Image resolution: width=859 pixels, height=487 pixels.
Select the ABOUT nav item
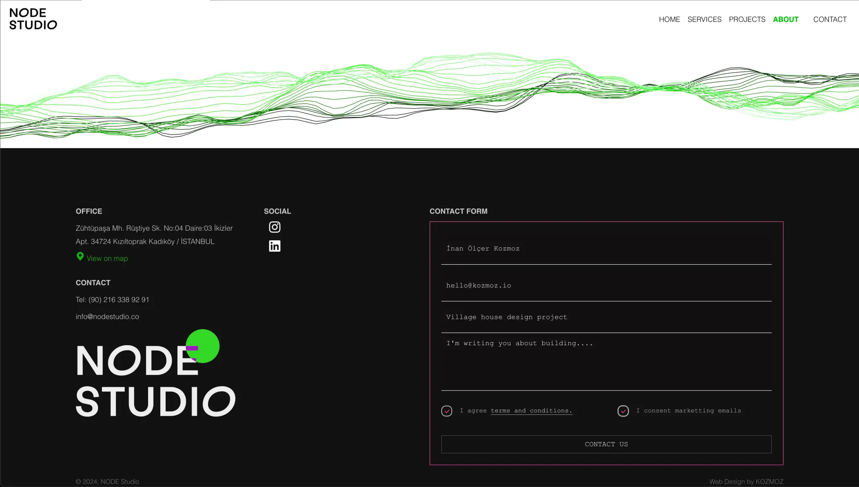(785, 19)
